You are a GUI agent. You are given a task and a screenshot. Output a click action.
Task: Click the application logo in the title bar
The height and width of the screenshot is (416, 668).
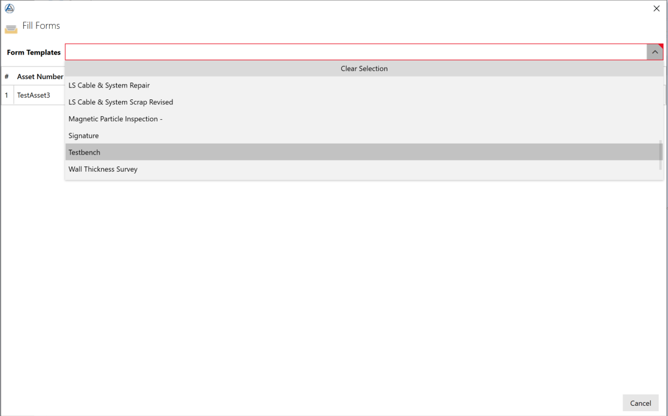[x=8, y=8]
